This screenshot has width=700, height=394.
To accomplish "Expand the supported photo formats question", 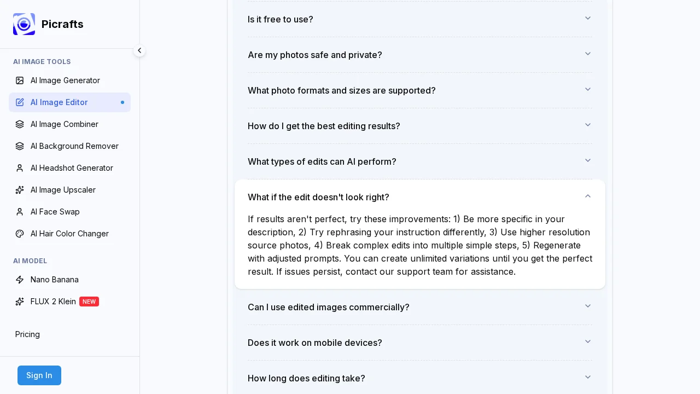I will (419, 90).
